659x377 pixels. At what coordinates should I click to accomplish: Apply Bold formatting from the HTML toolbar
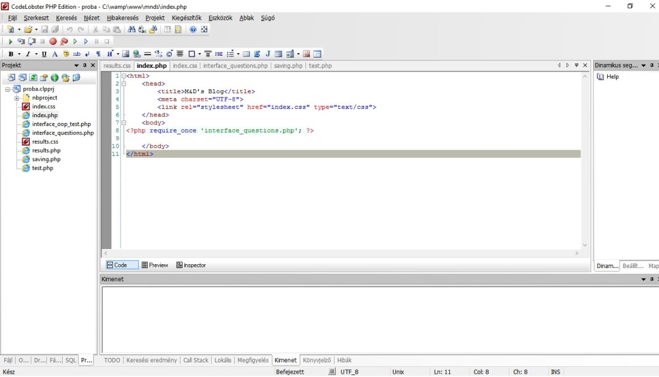point(11,54)
